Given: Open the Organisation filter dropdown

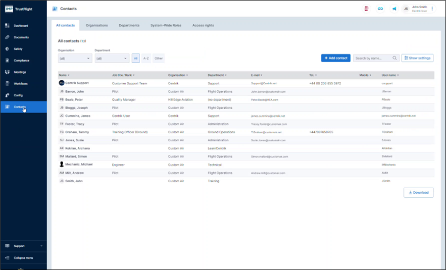Looking at the screenshot, I should [75, 59].
